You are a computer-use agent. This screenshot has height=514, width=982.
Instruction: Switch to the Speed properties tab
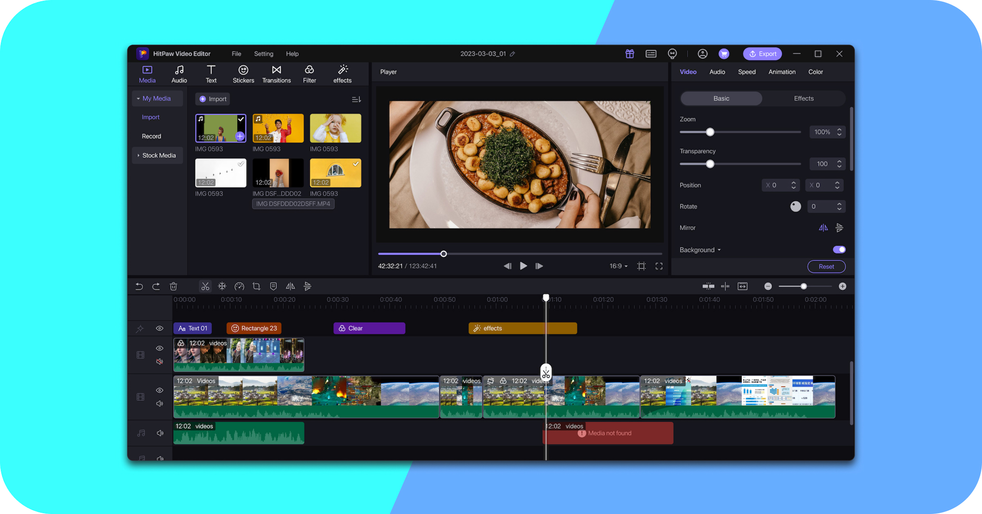[x=747, y=72]
